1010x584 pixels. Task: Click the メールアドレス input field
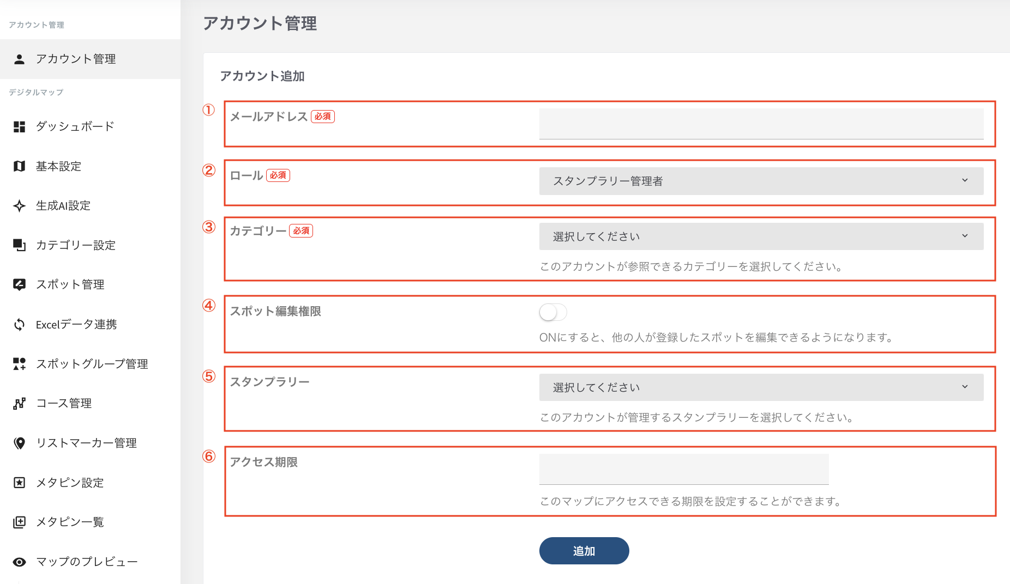pyautogui.click(x=761, y=124)
